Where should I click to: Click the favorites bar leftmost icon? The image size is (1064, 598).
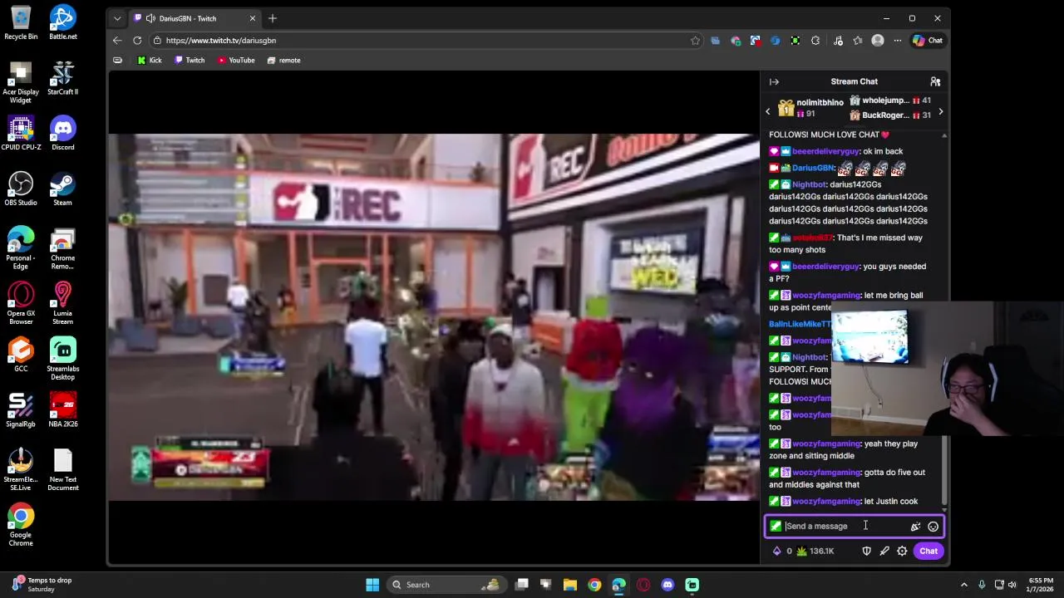coord(117,60)
